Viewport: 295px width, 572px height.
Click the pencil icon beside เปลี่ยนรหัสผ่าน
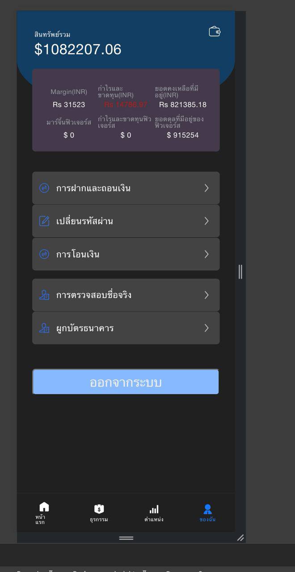(43, 221)
